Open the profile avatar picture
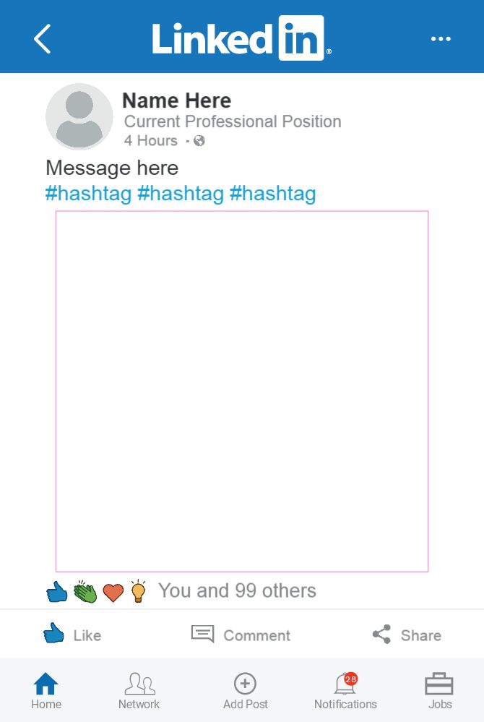 tap(79, 116)
